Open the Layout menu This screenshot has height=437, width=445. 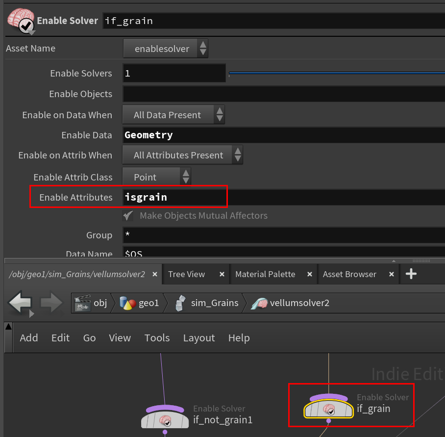pos(199,338)
